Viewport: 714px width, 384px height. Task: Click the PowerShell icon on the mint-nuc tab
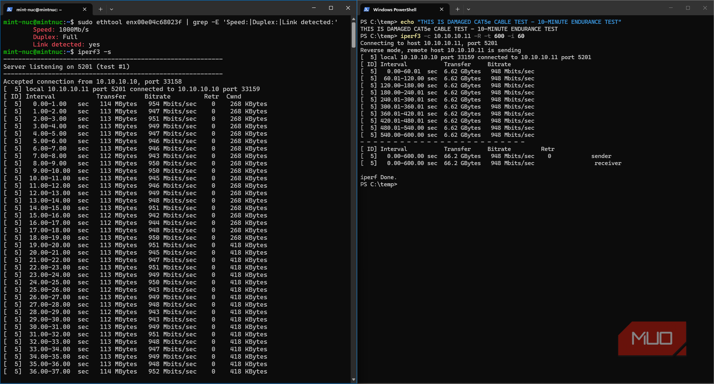10,9
